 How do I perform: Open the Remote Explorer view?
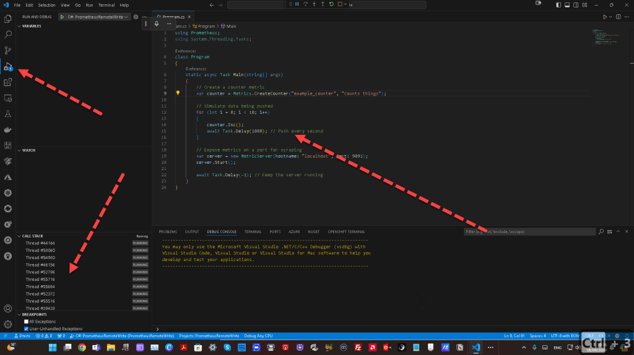[7, 98]
